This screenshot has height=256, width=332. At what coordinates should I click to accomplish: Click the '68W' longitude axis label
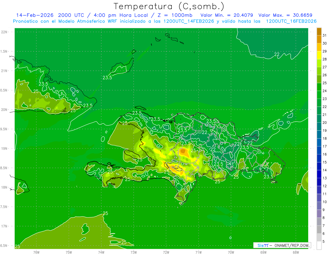[x=296, y=252]
